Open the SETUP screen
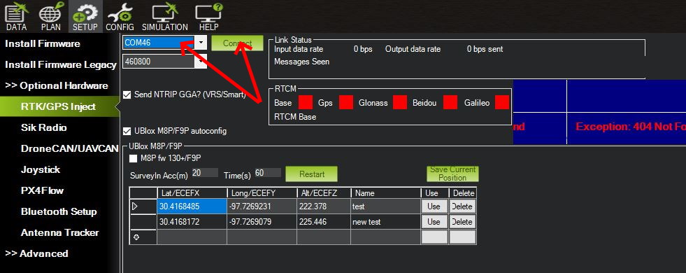Image resolution: width=686 pixels, height=273 pixels. pyautogui.click(x=85, y=17)
